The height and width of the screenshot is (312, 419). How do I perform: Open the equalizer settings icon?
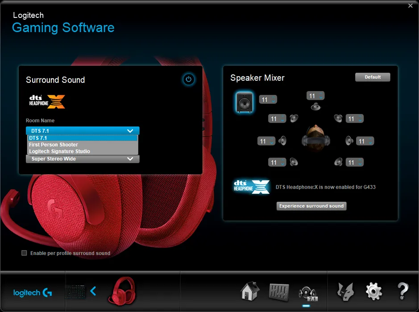[x=279, y=291]
